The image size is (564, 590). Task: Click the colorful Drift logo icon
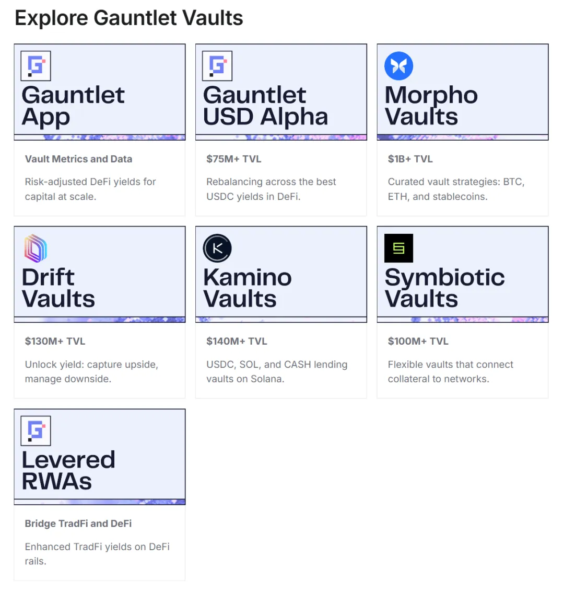tap(36, 248)
